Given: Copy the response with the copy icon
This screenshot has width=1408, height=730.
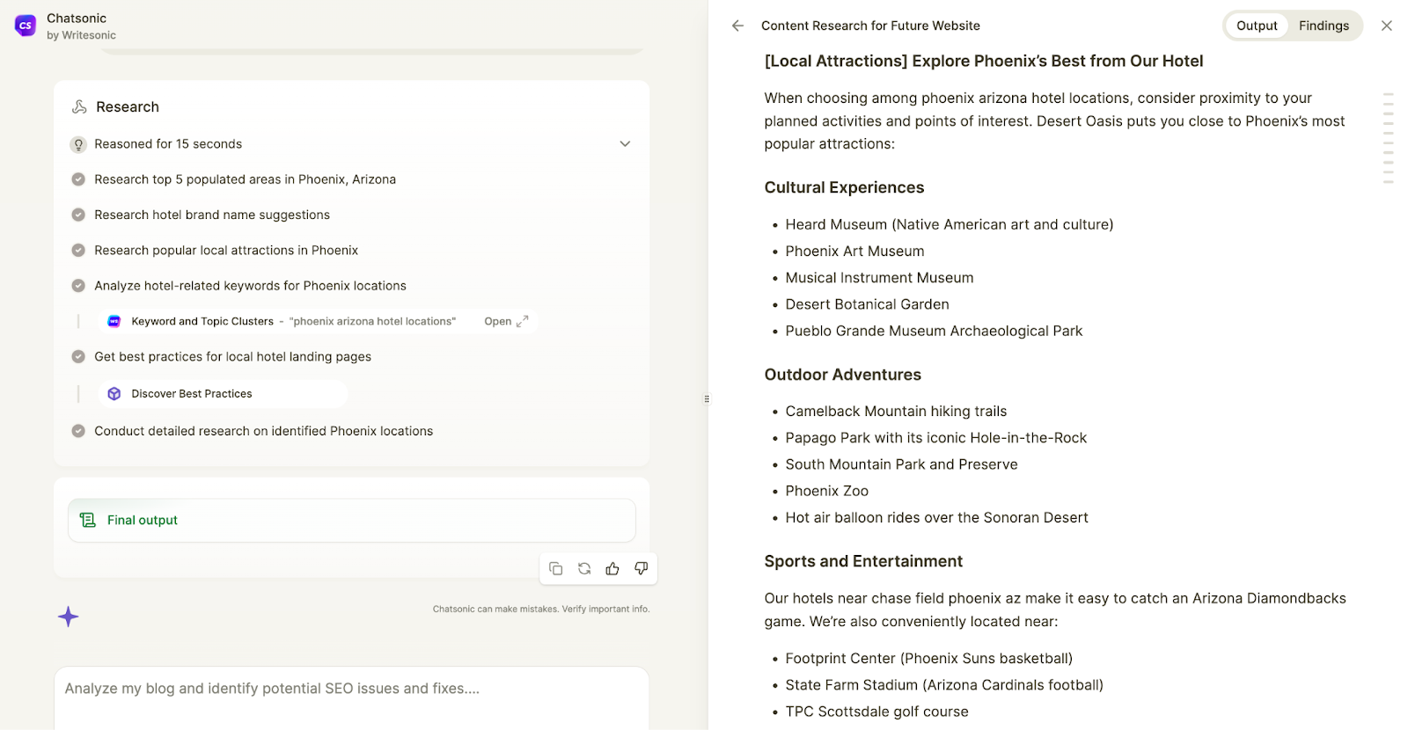Looking at the screenshot, I should (556, 569).
